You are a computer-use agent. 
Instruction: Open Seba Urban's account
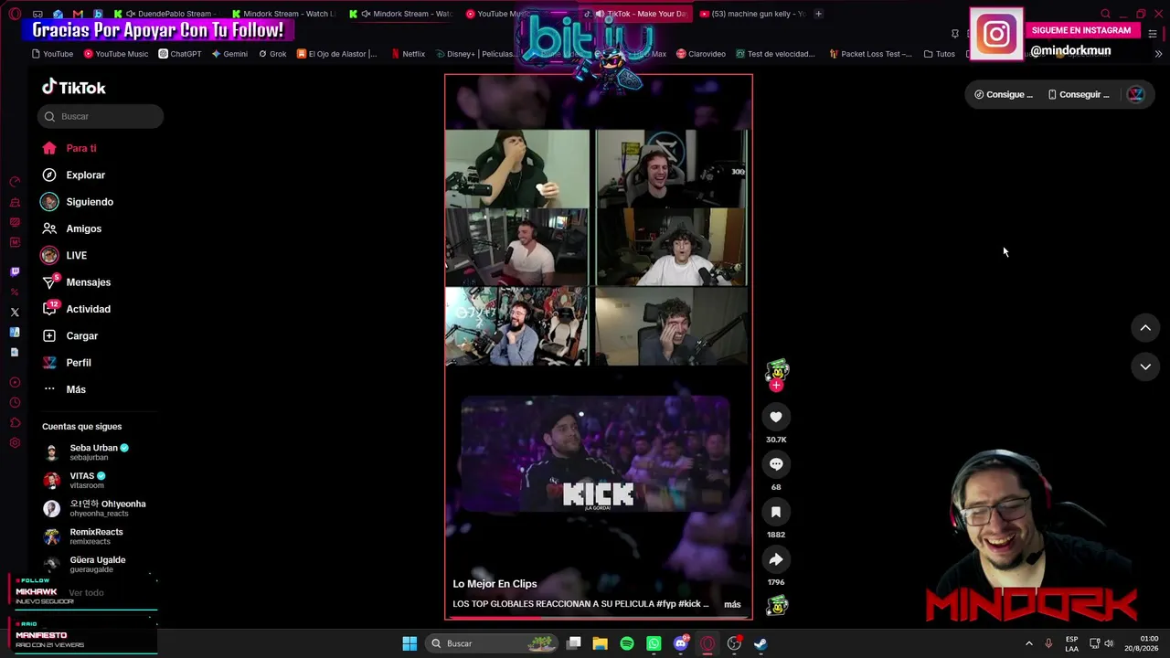pyautogui.click(x=86, y=451)
